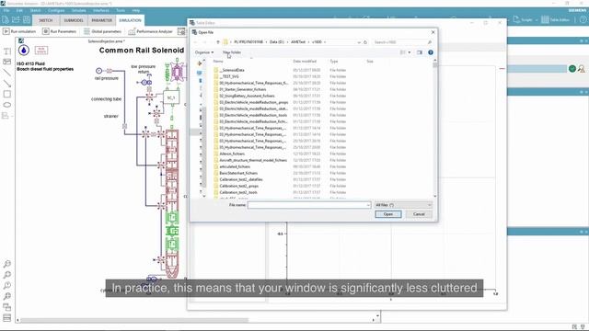This screenshot has height=331, width=589.
Task: Click the overlapping windows icon in left sidebar
Action: coord(6,307)
